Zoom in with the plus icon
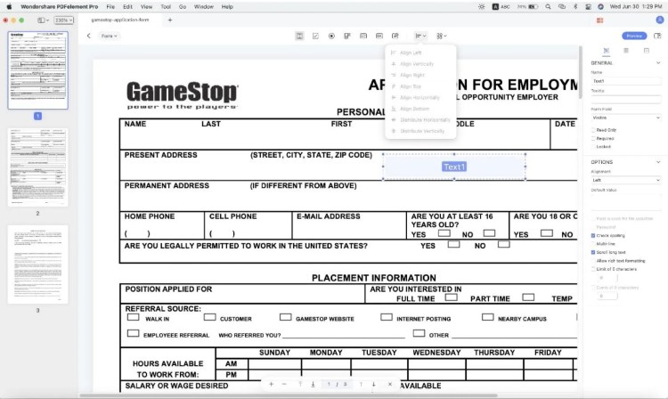The image size is (668, 399). pyautogui.click(x=271, y=384)
